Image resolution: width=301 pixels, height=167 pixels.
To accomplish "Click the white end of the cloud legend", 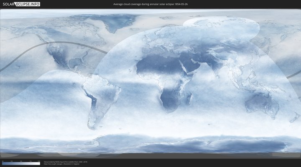I will 38,164.
